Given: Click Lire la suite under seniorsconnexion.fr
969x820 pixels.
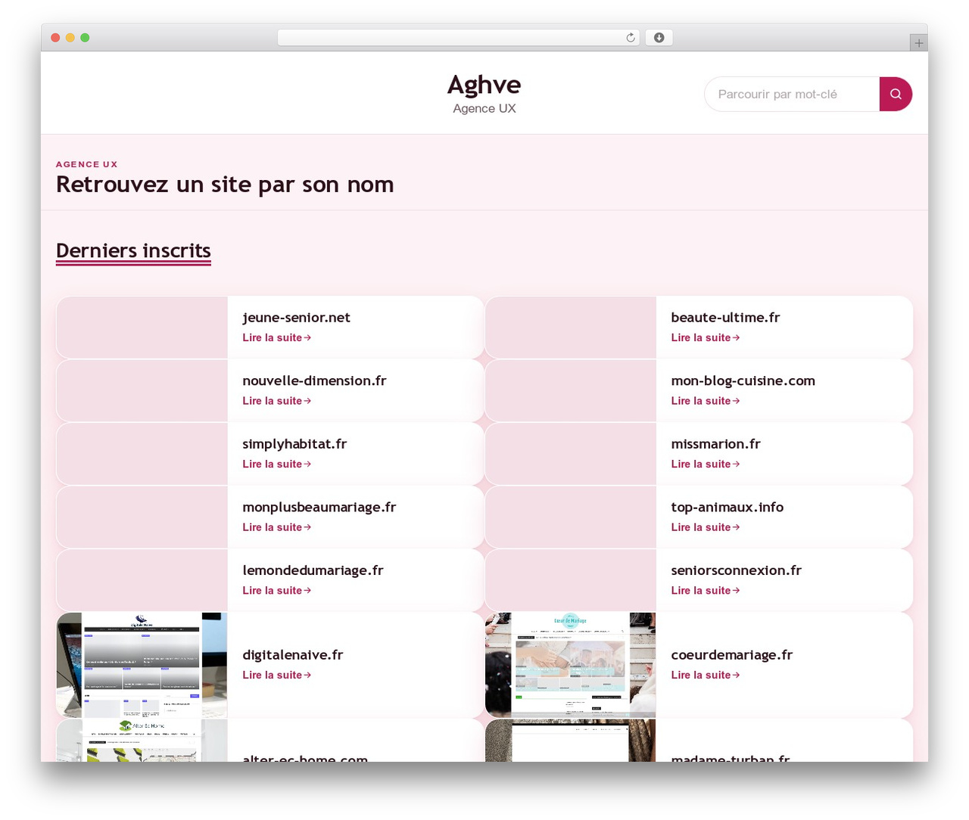Looking at the screenshot, I should tap(705, 590).
